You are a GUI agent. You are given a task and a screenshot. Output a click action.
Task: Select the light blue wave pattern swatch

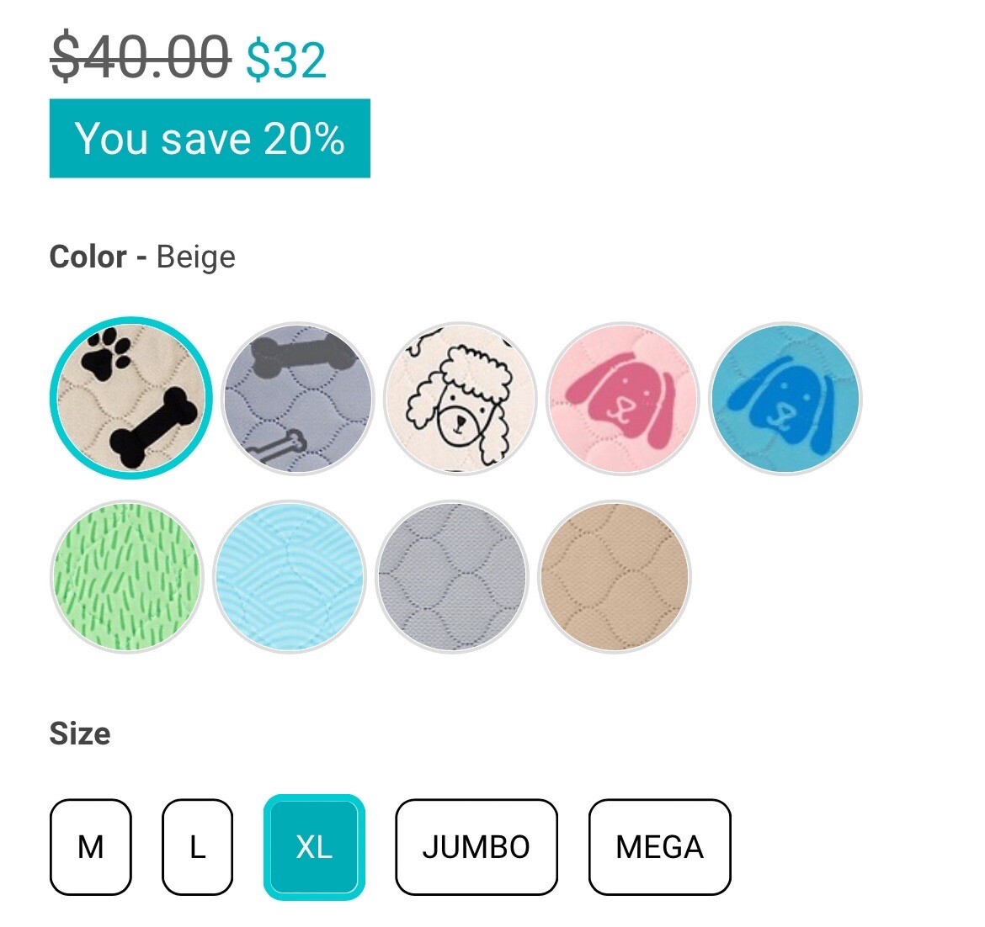[290, 576]
